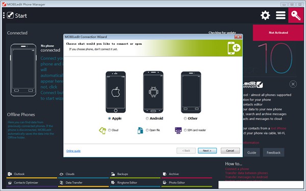
Task: Open the Backups section
Action: tap(135, 174)
